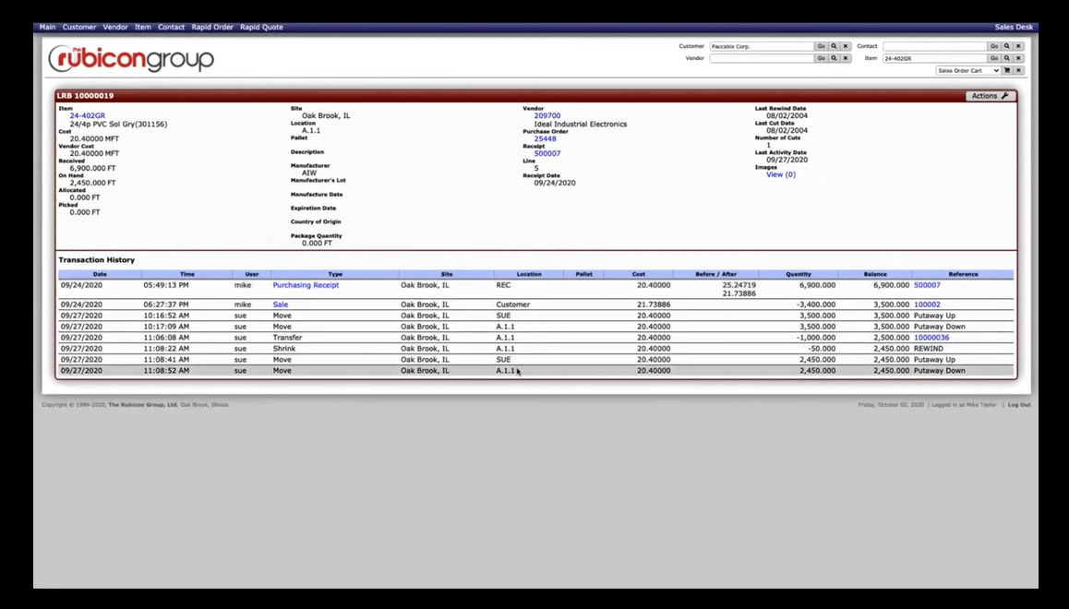Image resolution: width=1069 pixels, height=609 pixels.
Task: Select Sales Desk in the top bar
Action: (x=1013, y=27)
